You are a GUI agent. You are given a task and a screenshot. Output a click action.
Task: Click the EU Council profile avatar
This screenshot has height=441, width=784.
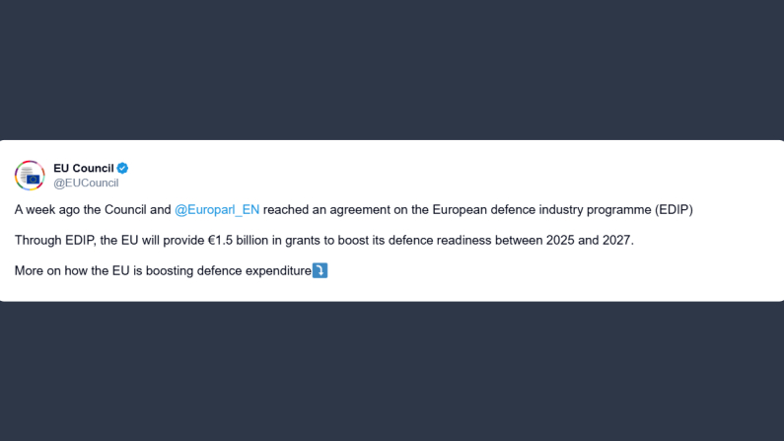(30, 175)
